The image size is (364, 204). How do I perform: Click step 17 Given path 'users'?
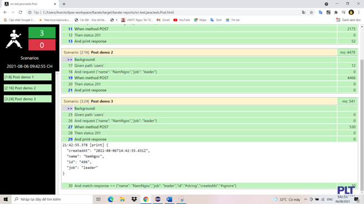click(199, 65)
